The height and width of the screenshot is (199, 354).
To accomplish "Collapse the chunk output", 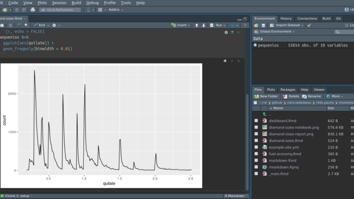I will (x=232, y=61).
